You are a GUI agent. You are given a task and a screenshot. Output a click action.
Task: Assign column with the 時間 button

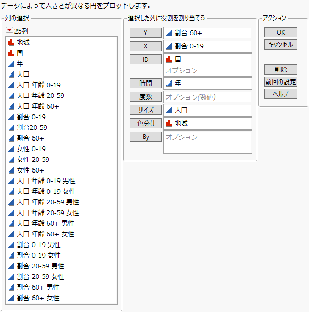click(x=145, y=84)
